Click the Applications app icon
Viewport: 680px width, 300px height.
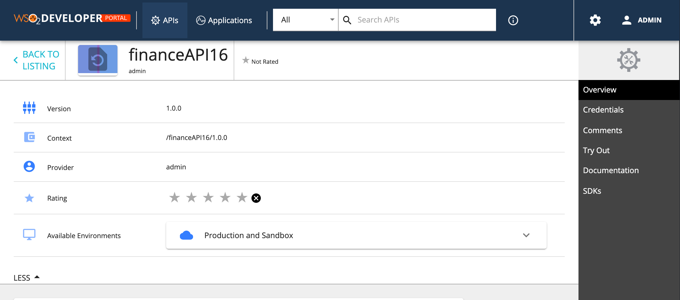click(x=201, y=20)
